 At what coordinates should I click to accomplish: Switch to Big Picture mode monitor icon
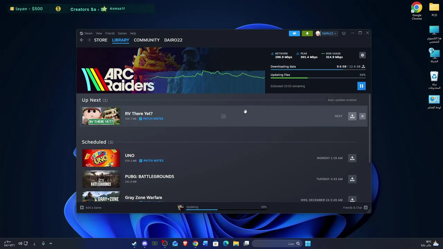point(344,33)
